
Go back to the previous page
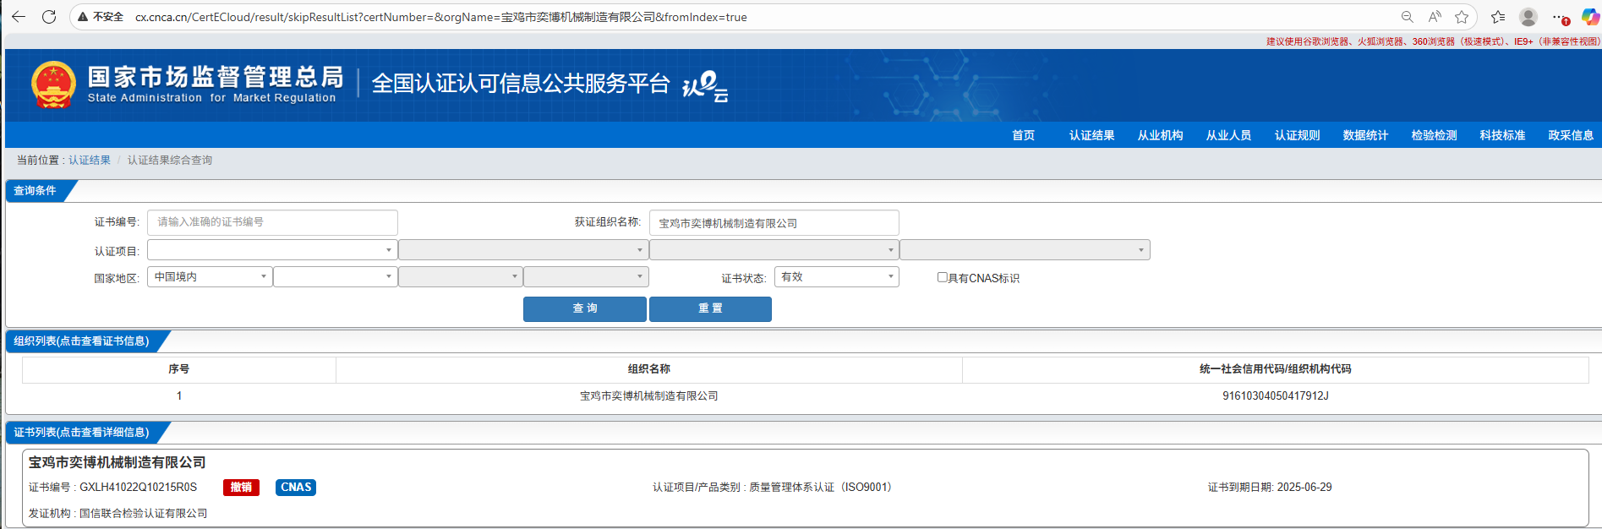point(19,17)
